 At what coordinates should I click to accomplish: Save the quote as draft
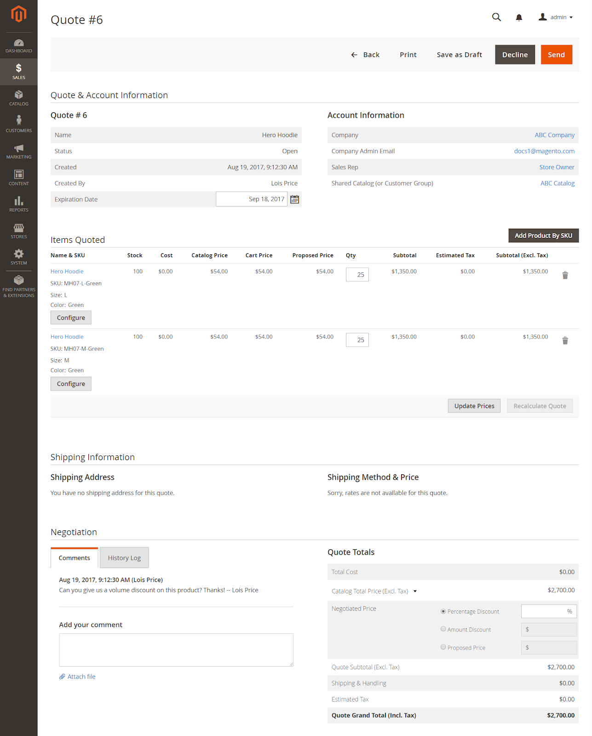tap(460, 55)
